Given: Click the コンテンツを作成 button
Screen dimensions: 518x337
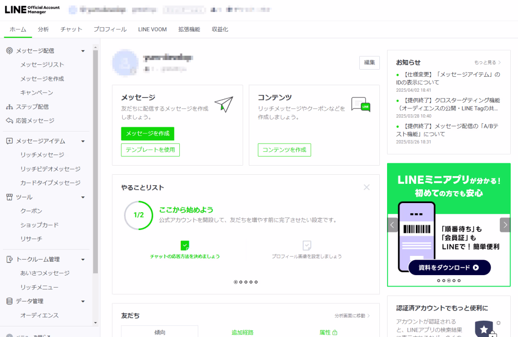Looking at the screenshot, I should [284, 150].
